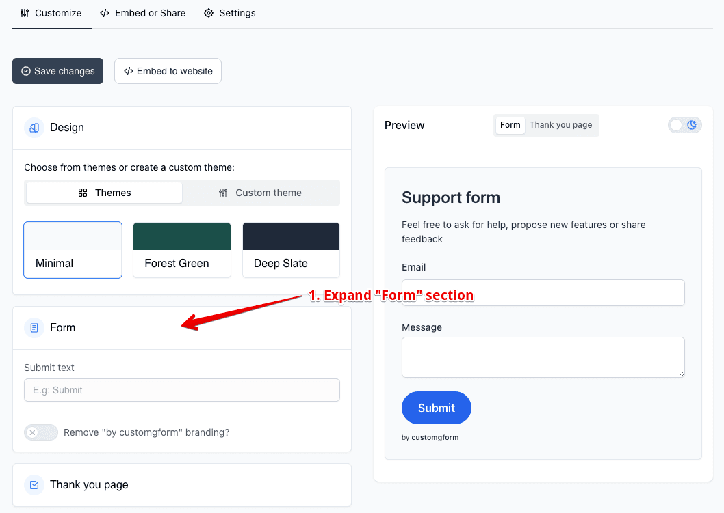
Task: Open the Embed or Share tab
Action: pos(142,13)
